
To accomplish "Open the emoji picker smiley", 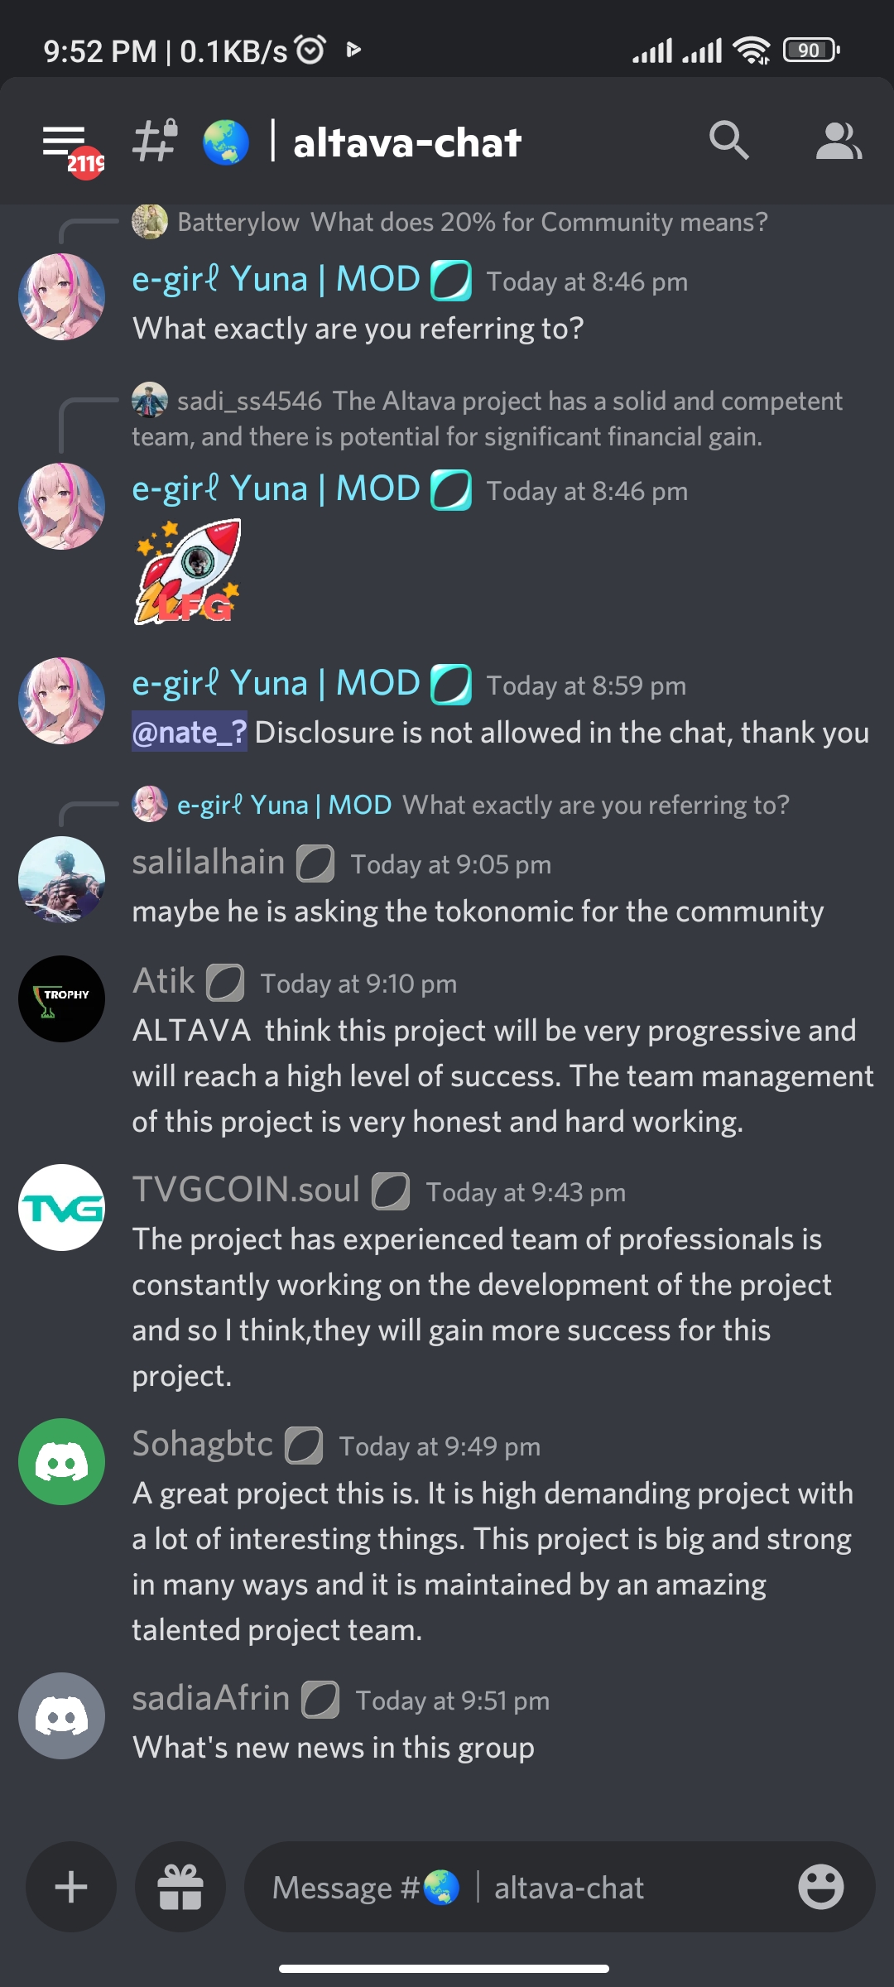I will 820,1887.
